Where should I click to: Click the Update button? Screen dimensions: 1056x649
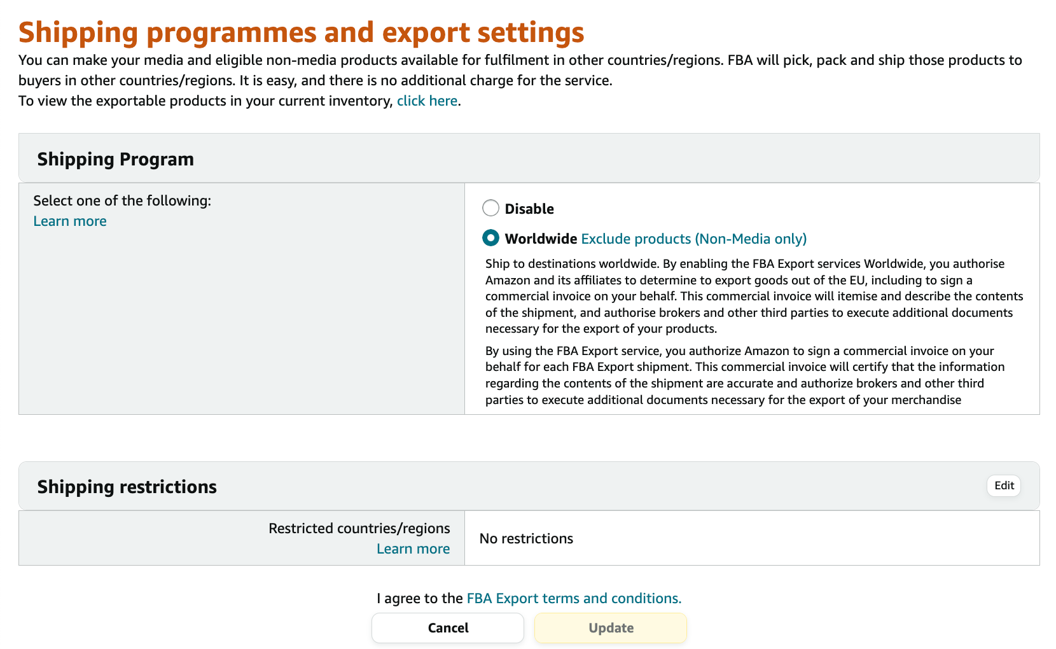(611, 628)
